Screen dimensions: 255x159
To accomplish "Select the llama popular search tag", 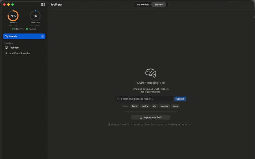I will coord(134,106).
